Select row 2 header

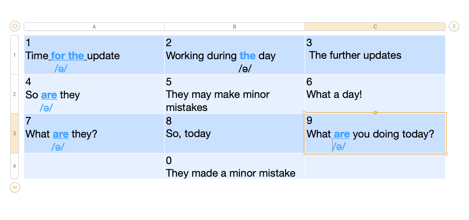tap(14, 94)
